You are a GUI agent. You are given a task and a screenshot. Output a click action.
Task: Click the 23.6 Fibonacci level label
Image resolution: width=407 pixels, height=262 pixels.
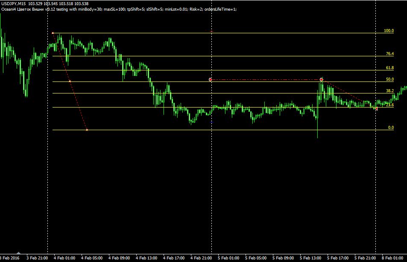[x=389, y=105]
